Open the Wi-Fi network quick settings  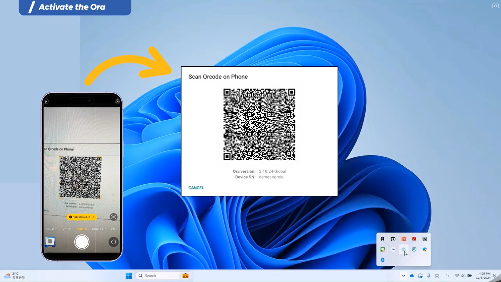point(457,276)
